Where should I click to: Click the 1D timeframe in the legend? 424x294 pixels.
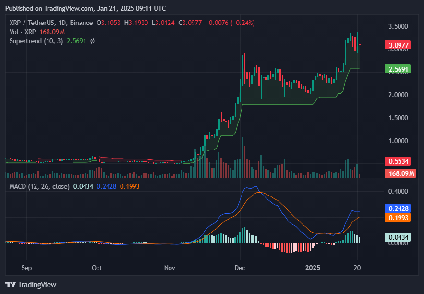(x=65, y=23)
